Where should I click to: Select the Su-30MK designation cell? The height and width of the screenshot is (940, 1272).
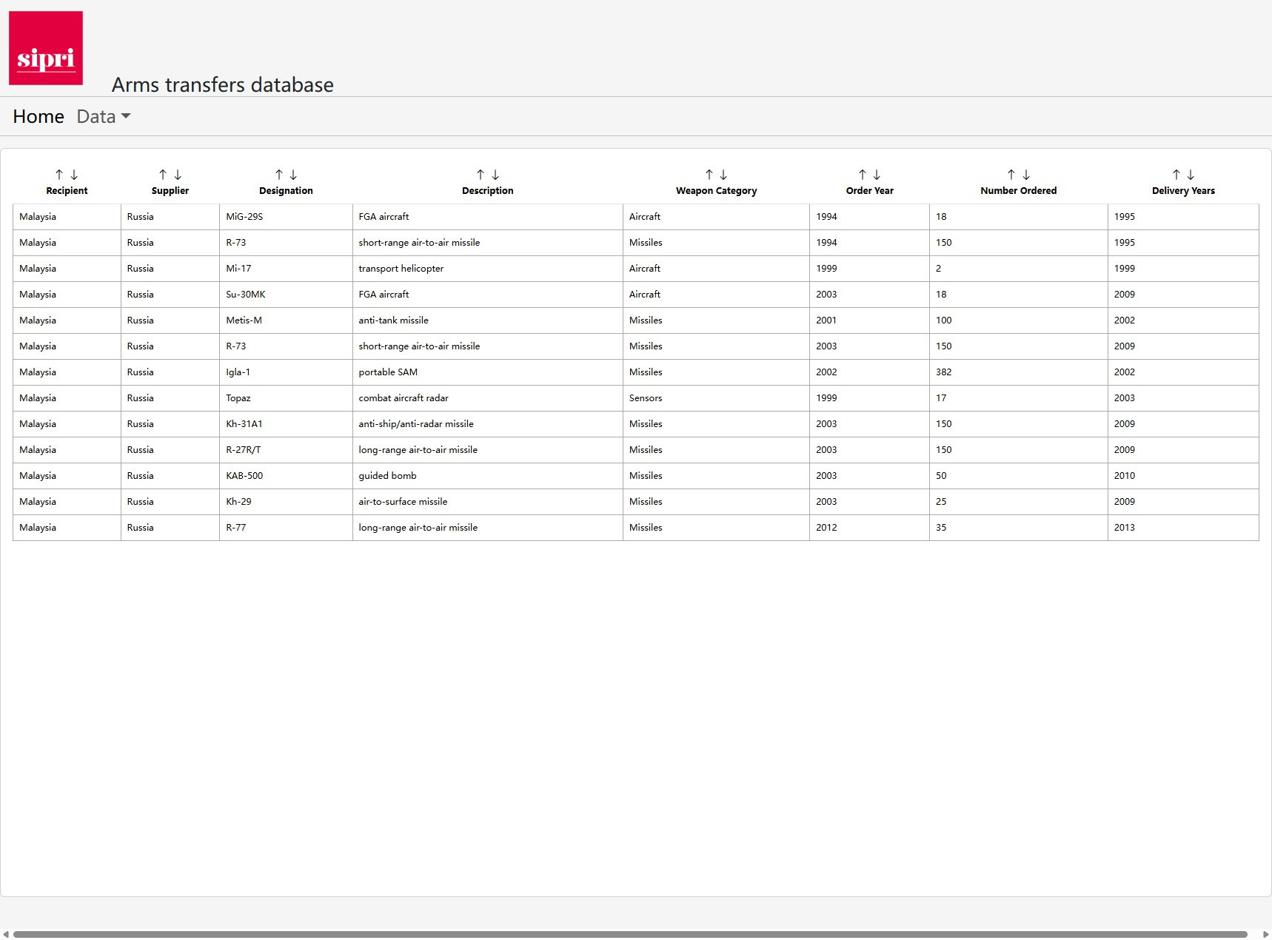pos(246,295)
